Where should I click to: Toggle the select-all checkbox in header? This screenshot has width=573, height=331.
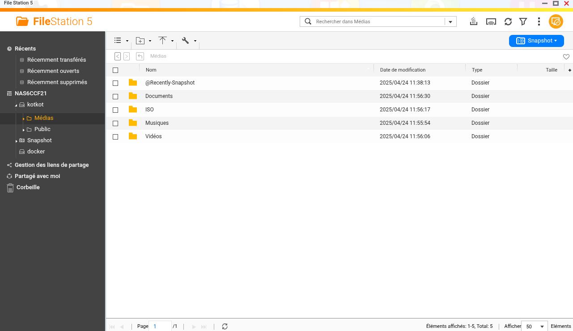[x=115, y=70]
